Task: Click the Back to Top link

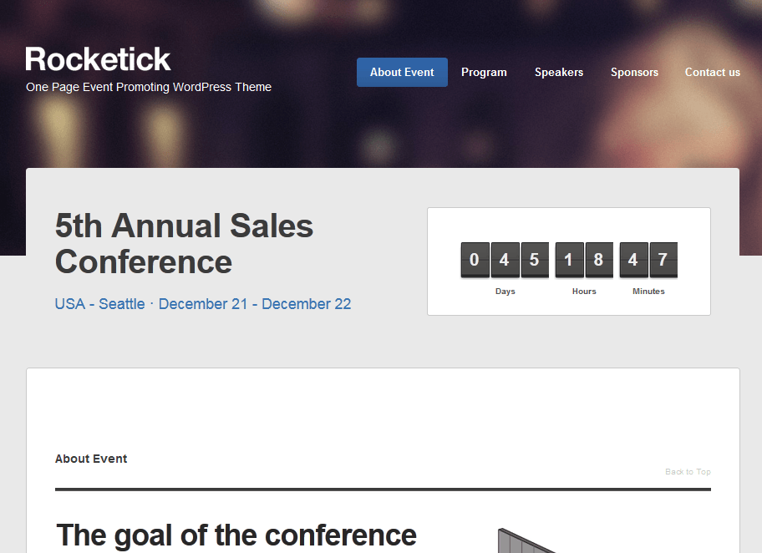Action: 688,472
